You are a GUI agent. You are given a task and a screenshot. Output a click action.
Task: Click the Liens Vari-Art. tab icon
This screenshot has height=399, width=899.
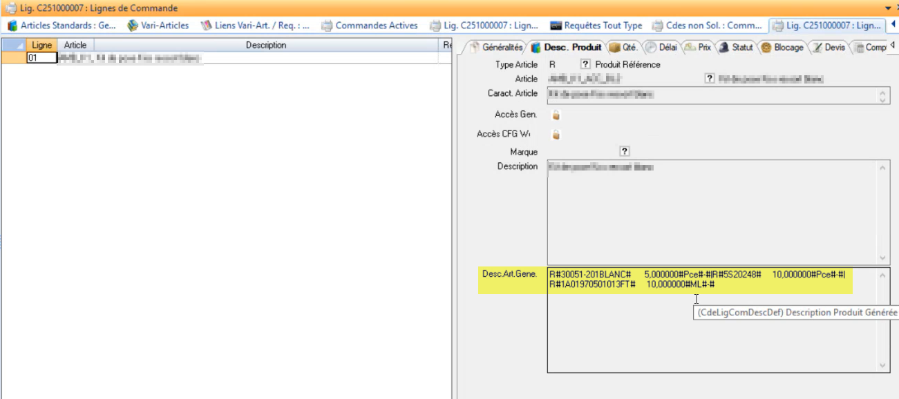[206, 26]
